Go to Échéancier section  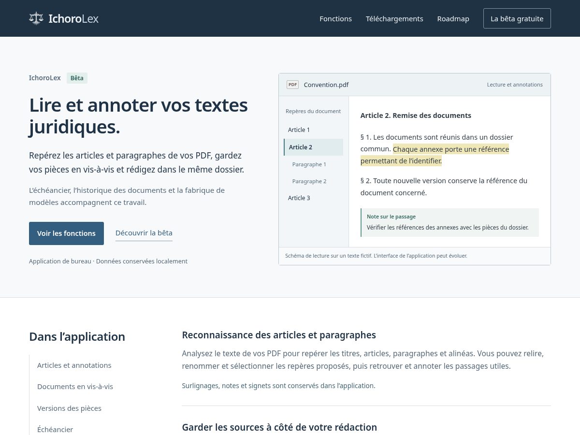pyautogui.click(x=55, y=430)
